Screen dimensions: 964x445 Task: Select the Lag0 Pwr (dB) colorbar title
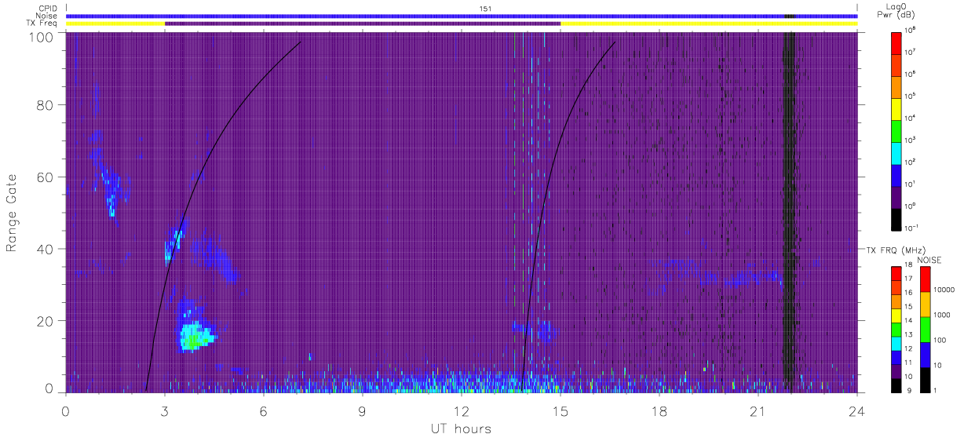(898, 10)
